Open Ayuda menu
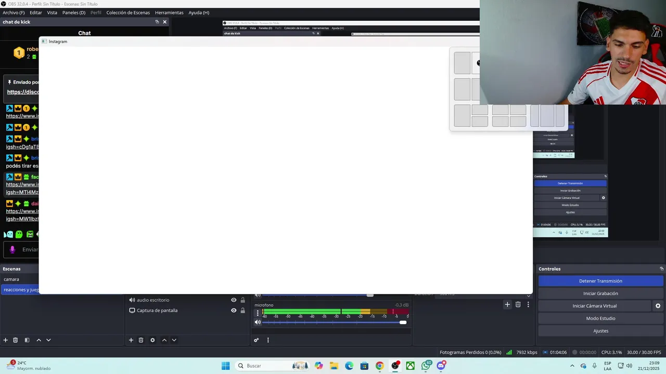 199,12
